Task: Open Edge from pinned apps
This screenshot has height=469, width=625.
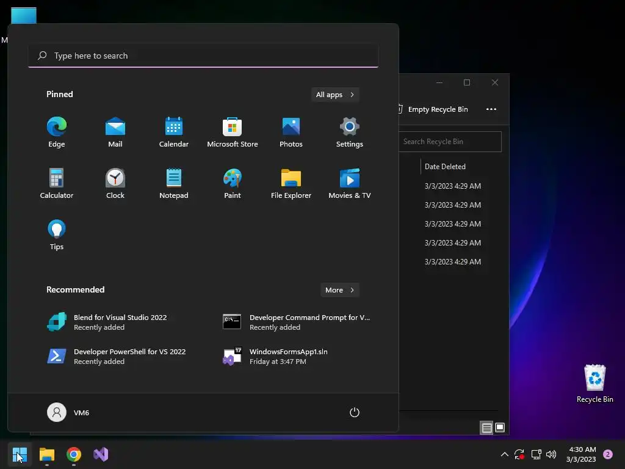Action: click(x=57, y=133)
